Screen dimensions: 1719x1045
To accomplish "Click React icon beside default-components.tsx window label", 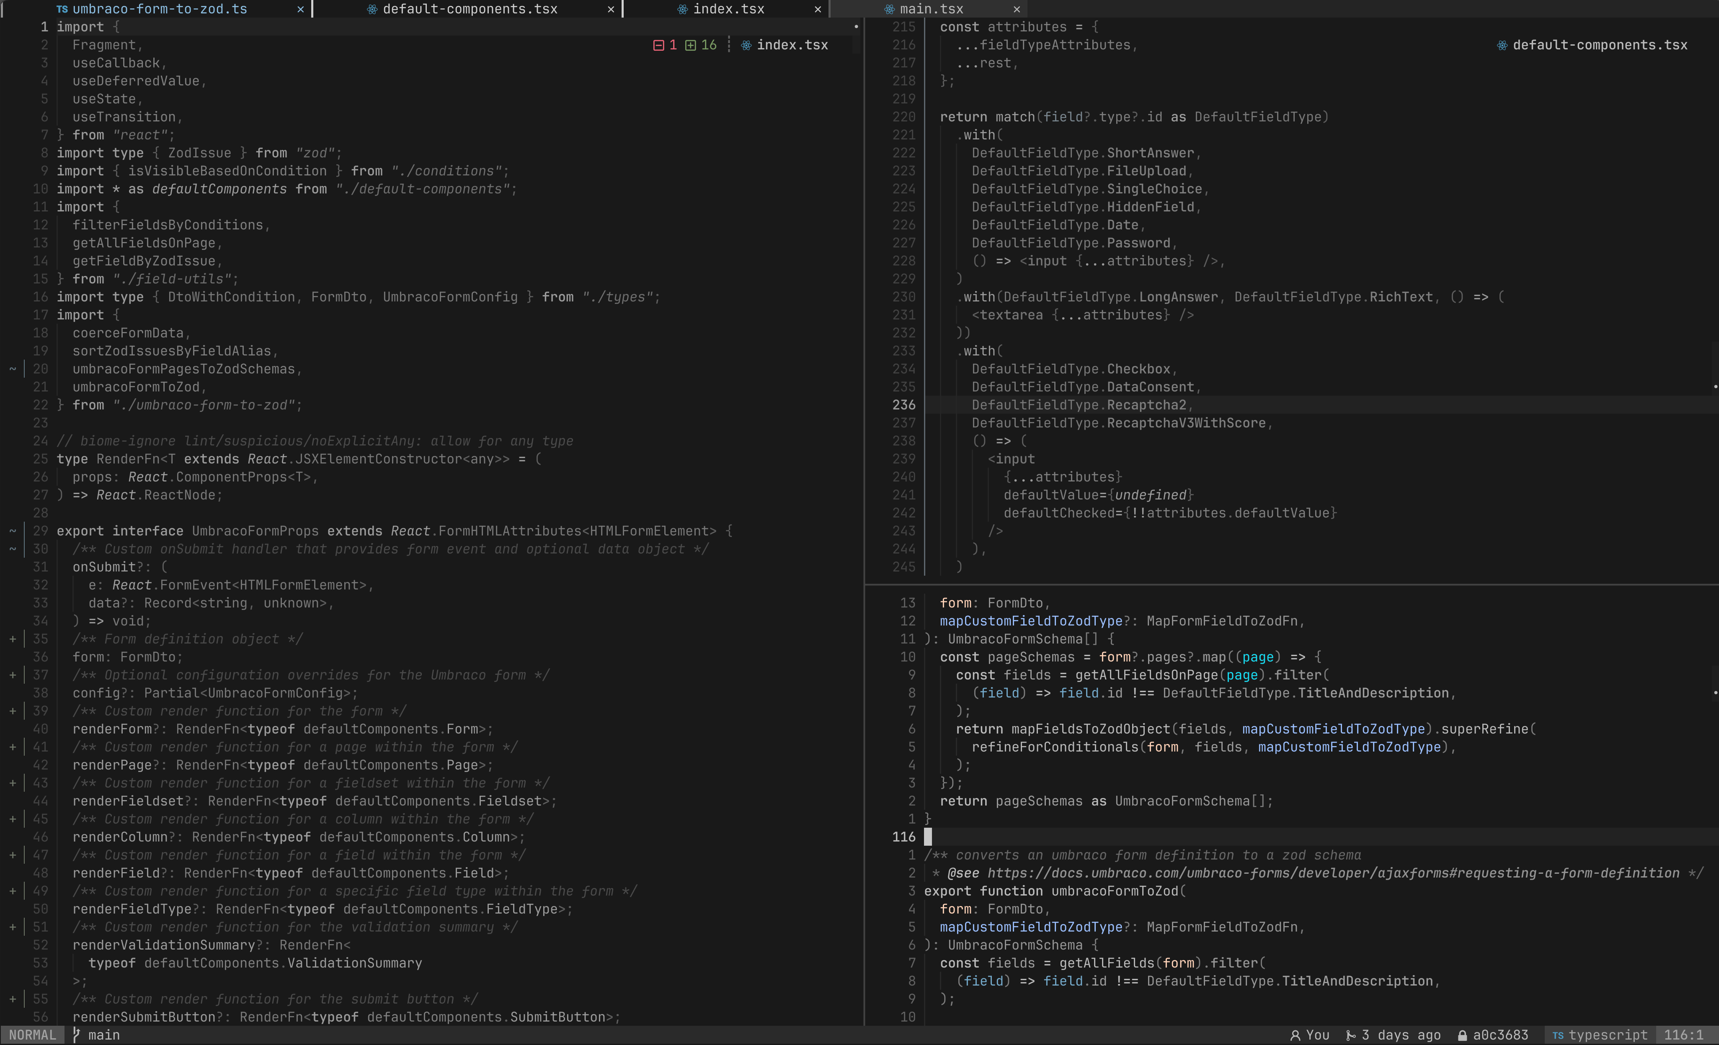I will pos(1501,45).
